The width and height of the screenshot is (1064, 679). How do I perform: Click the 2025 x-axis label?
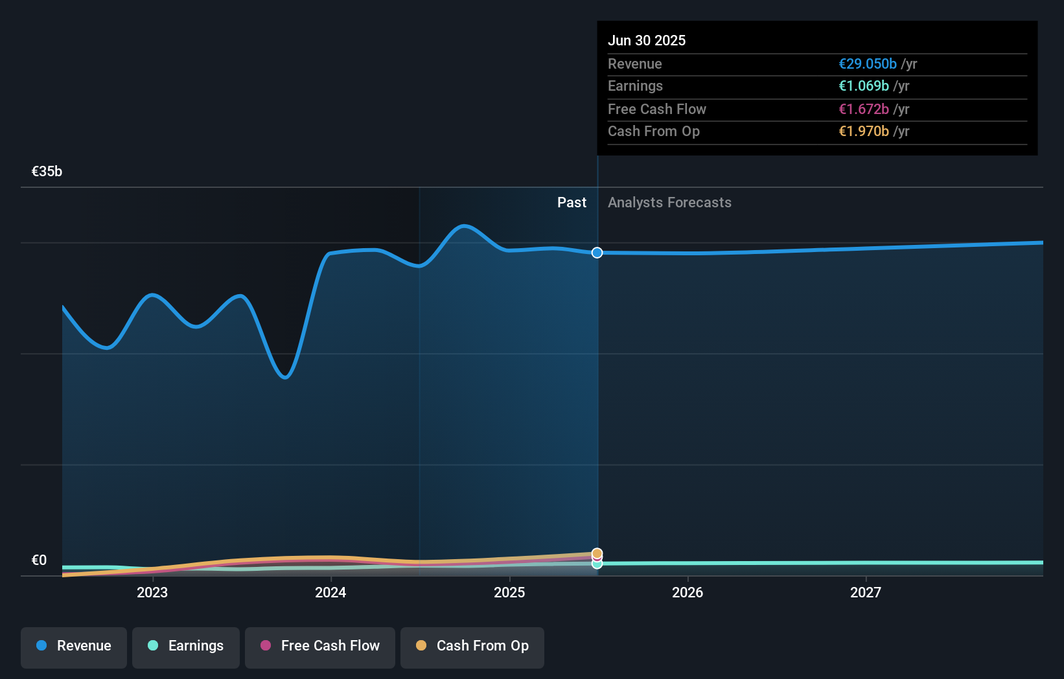[509, 592]
